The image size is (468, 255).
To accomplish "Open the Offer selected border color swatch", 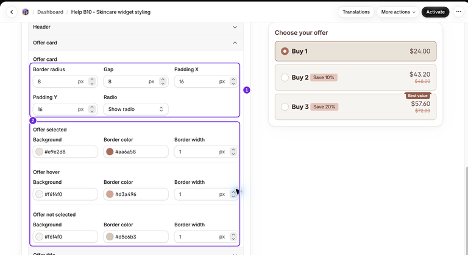I will point(110,152).
